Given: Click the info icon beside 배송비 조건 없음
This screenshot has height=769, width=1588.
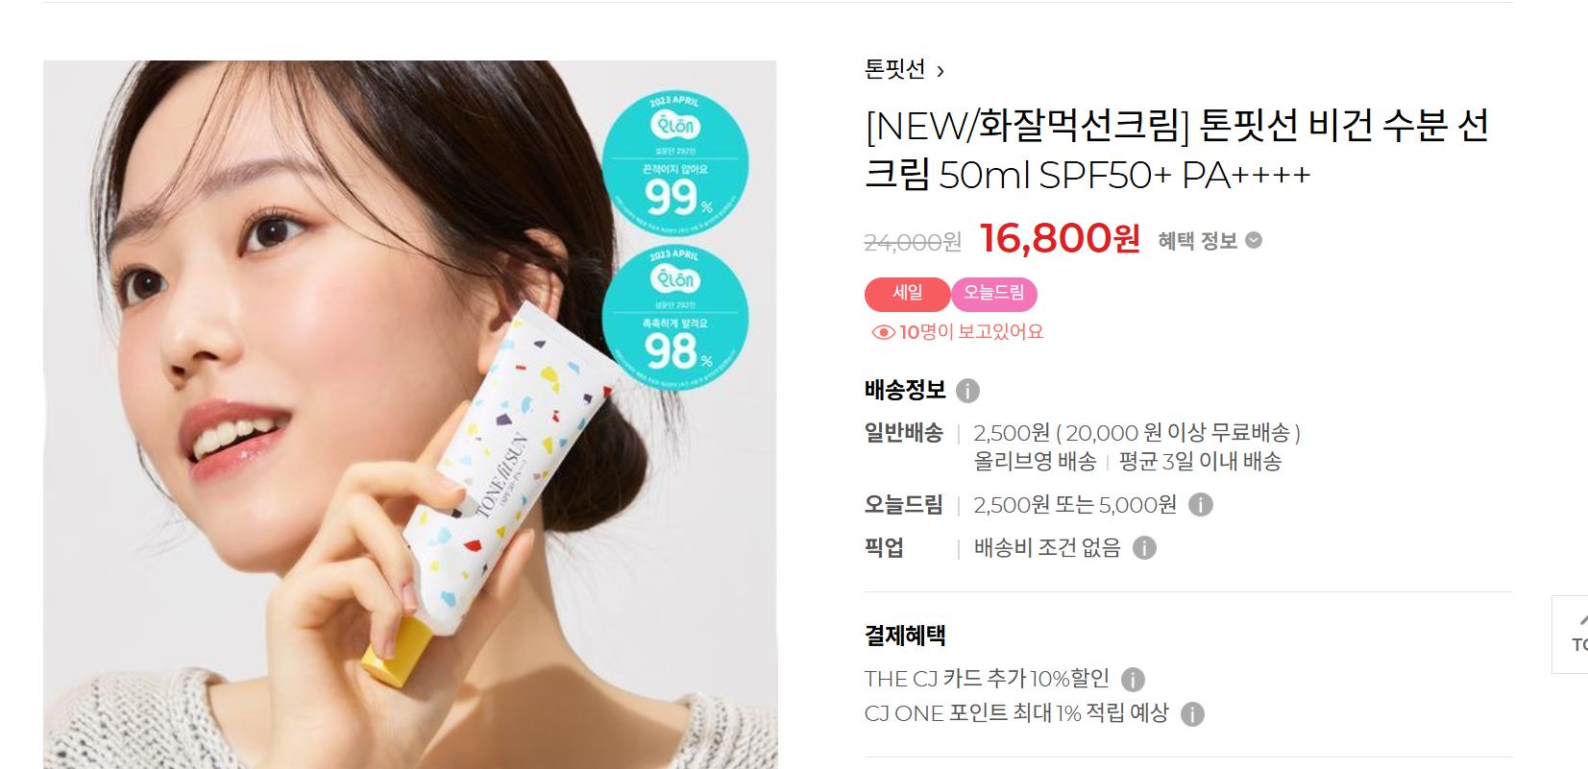Looking at the screenshot, I should pos(1143,547).
